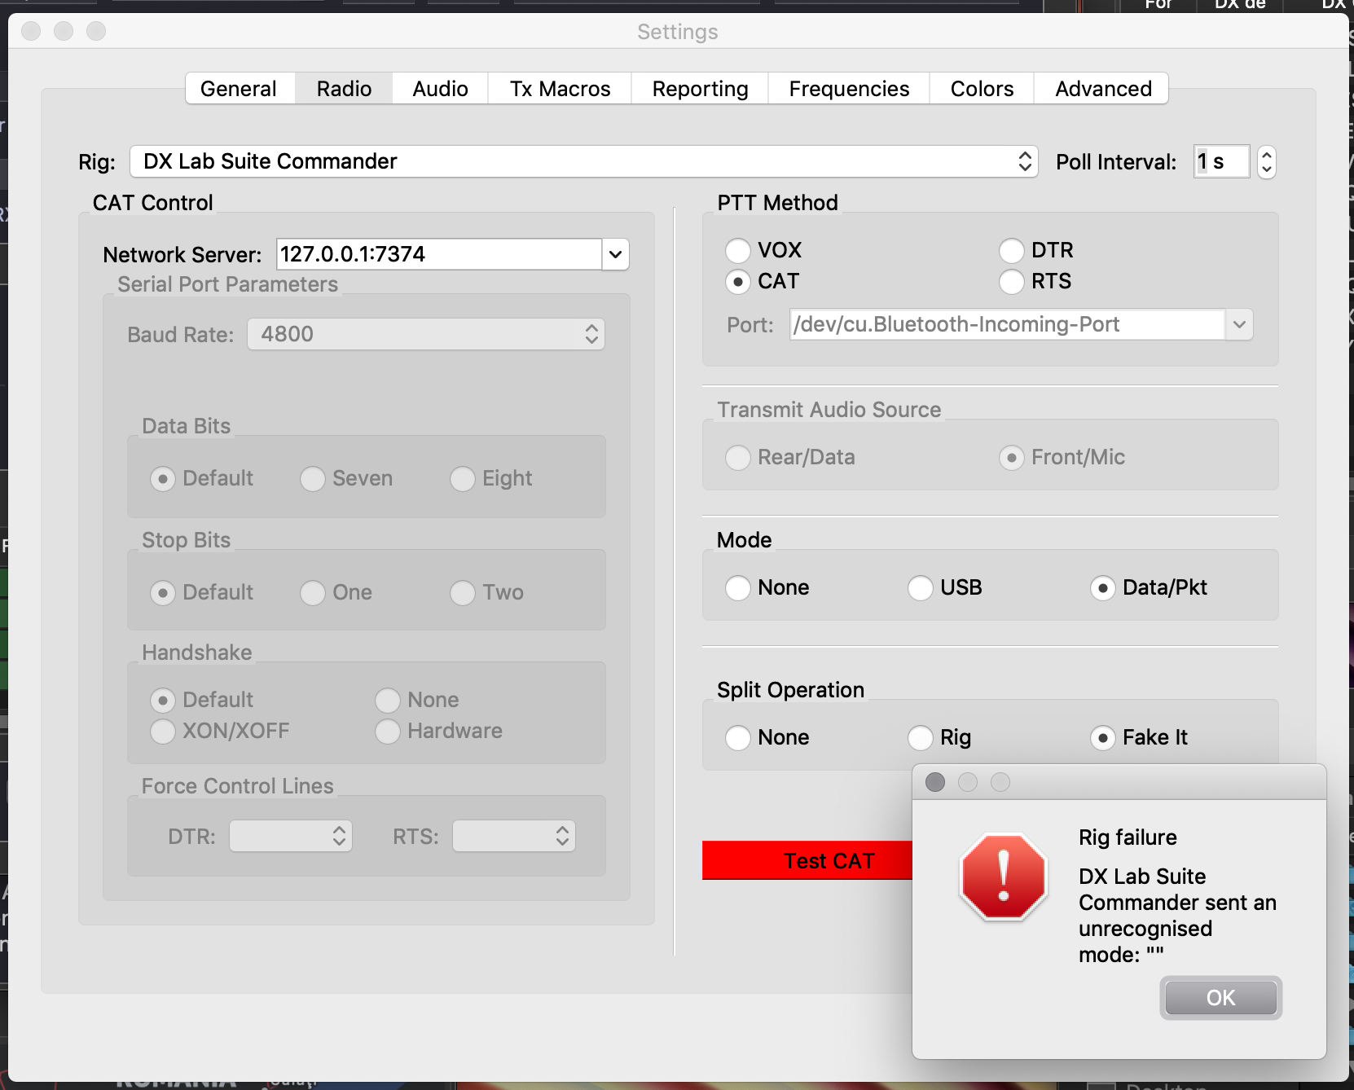Click the Settings window close button

click(x=31, y=31)
